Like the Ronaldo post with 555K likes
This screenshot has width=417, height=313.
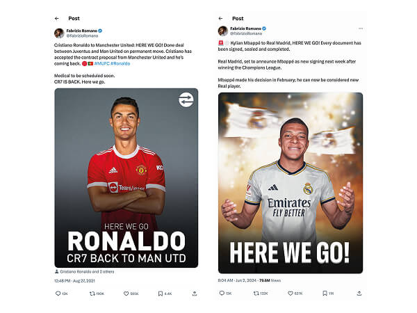pos(126,294)
